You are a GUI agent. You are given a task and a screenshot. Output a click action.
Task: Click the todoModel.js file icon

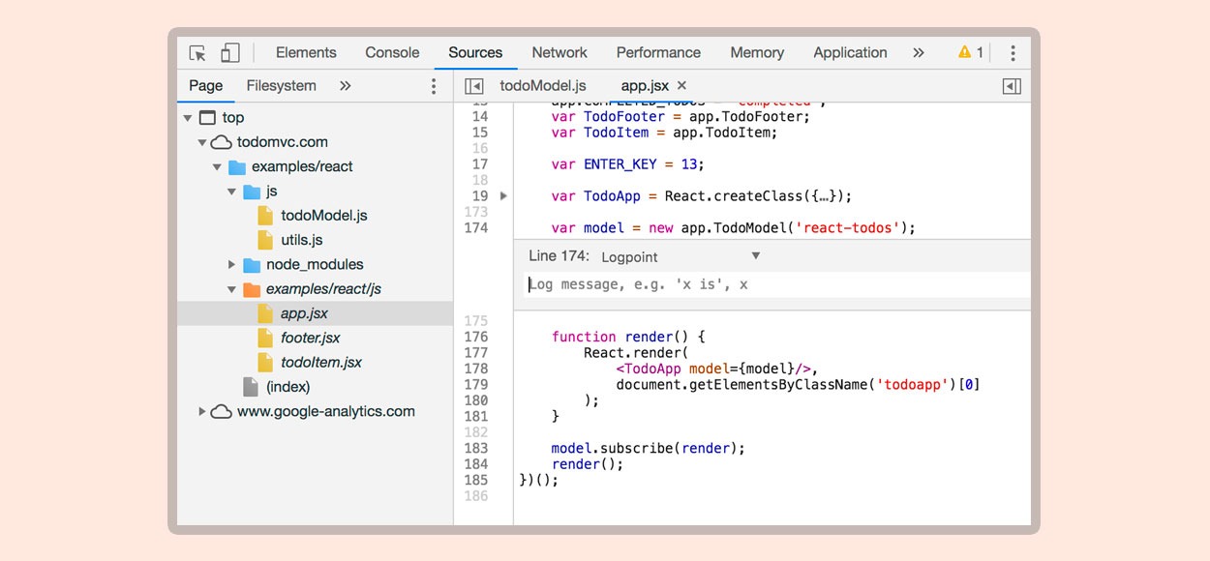[265, 216]
